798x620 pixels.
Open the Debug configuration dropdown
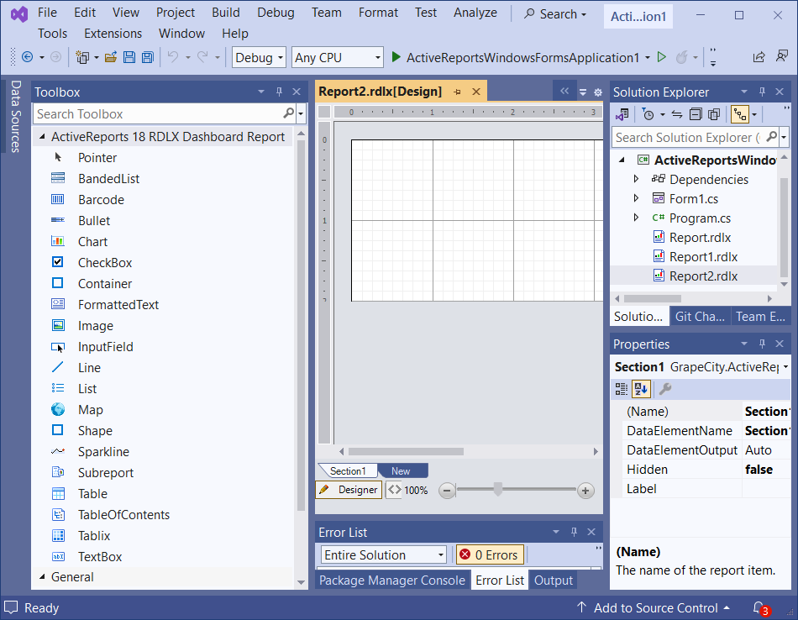[259, 57]
